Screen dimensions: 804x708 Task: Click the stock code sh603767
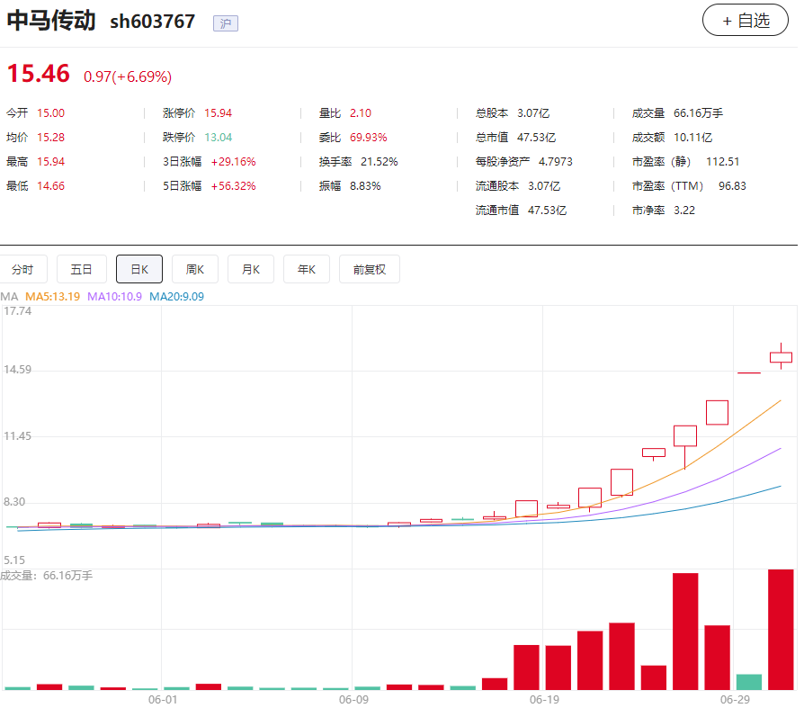click(x=152, y=22)
